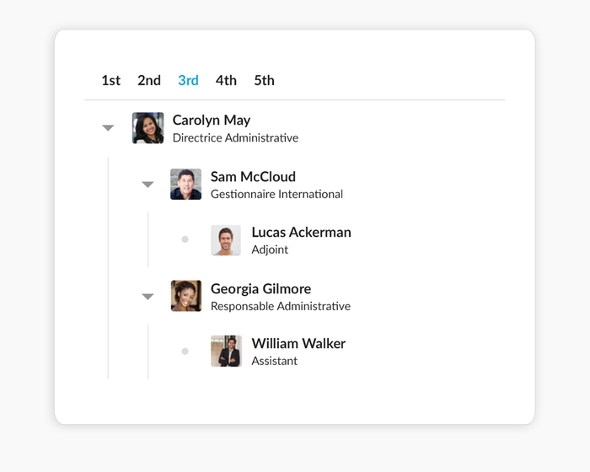Screen dimensions: 590x472
Task: Collapse Carolyn May's tree node
Action: point(108,128)
